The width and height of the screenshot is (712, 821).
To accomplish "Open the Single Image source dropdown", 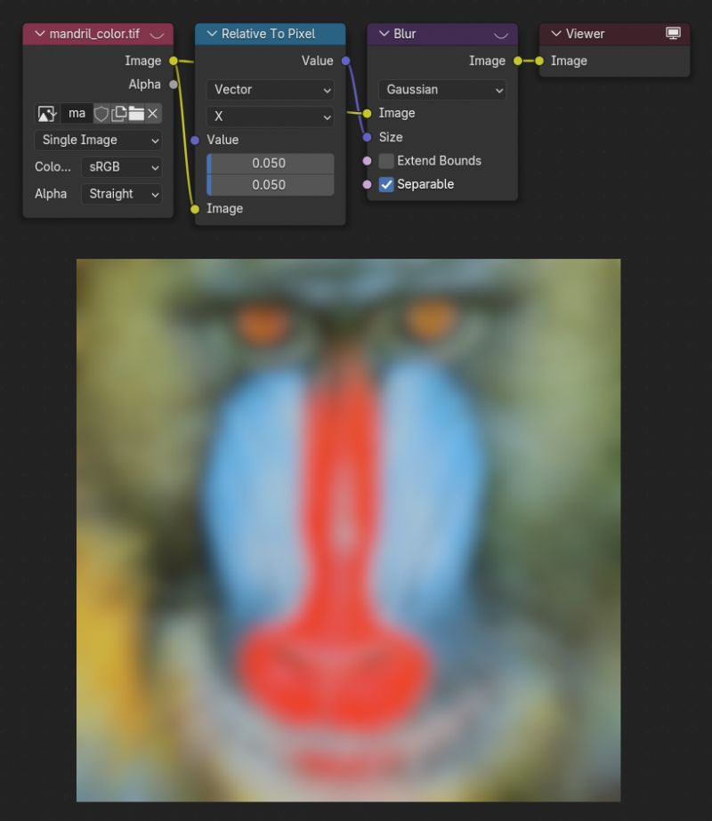I will coord(97,141).
